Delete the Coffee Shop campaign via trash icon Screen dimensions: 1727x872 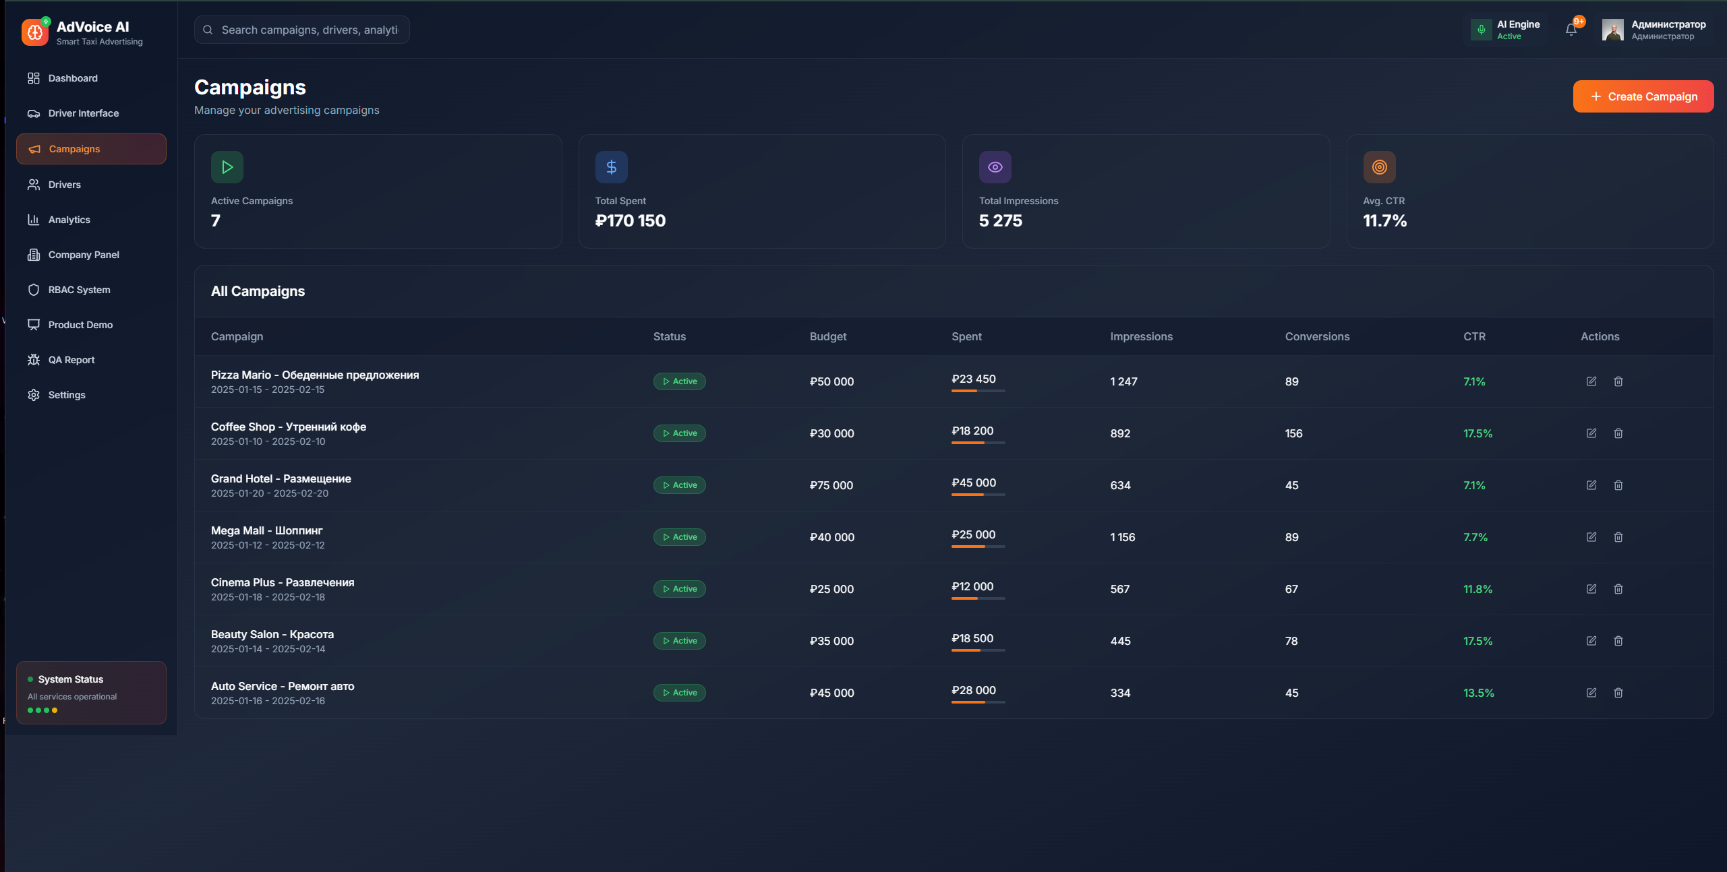pos(1618,433)
